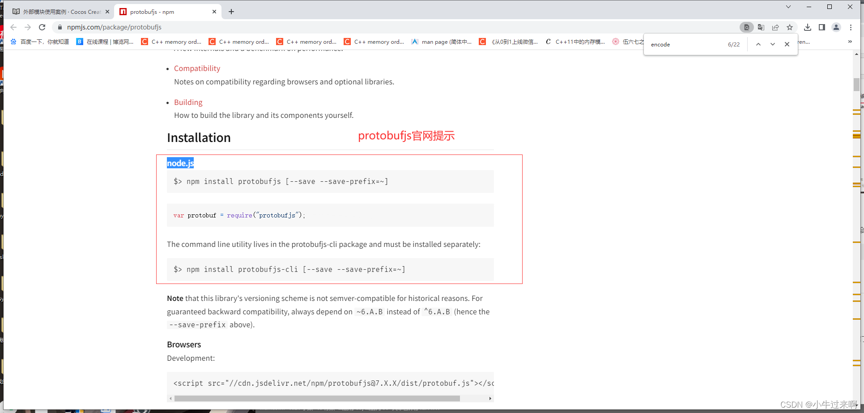Click the Installation heading
This screenshot has height=413, width=864.
[199, 138]
